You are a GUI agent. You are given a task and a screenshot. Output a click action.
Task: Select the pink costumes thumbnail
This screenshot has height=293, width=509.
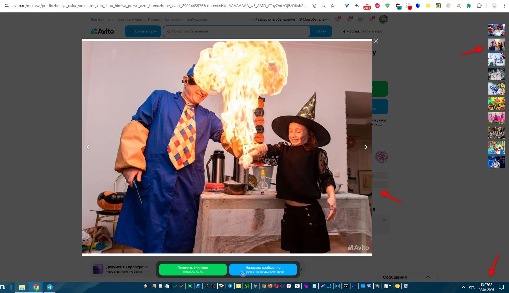coord(497,118)
